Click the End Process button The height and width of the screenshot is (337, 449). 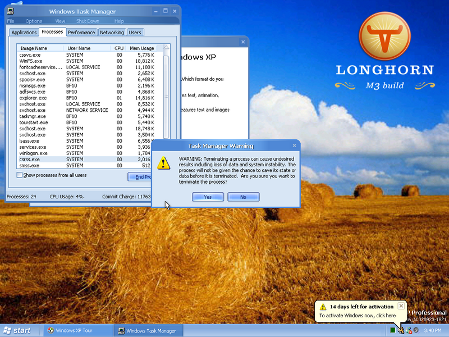(x=139, y=177)
